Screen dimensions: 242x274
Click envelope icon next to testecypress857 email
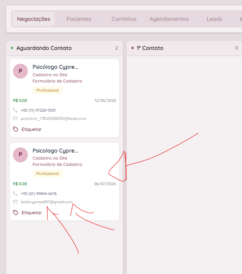[x=15, y=202]
